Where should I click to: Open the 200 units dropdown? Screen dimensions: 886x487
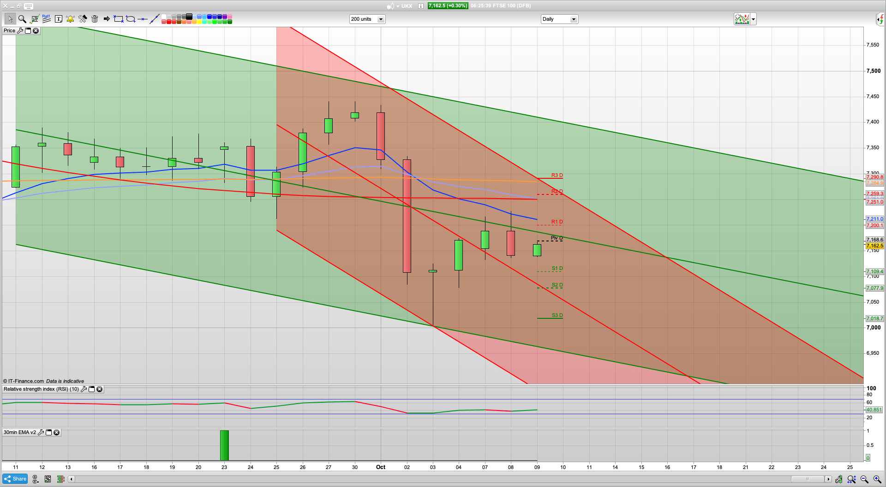(367, 19)
